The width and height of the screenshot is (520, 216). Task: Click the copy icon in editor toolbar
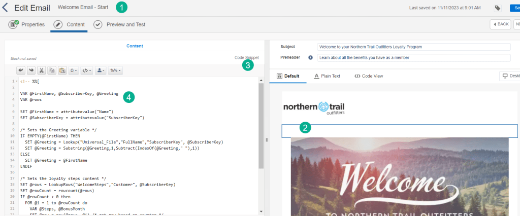click(52, 70)
